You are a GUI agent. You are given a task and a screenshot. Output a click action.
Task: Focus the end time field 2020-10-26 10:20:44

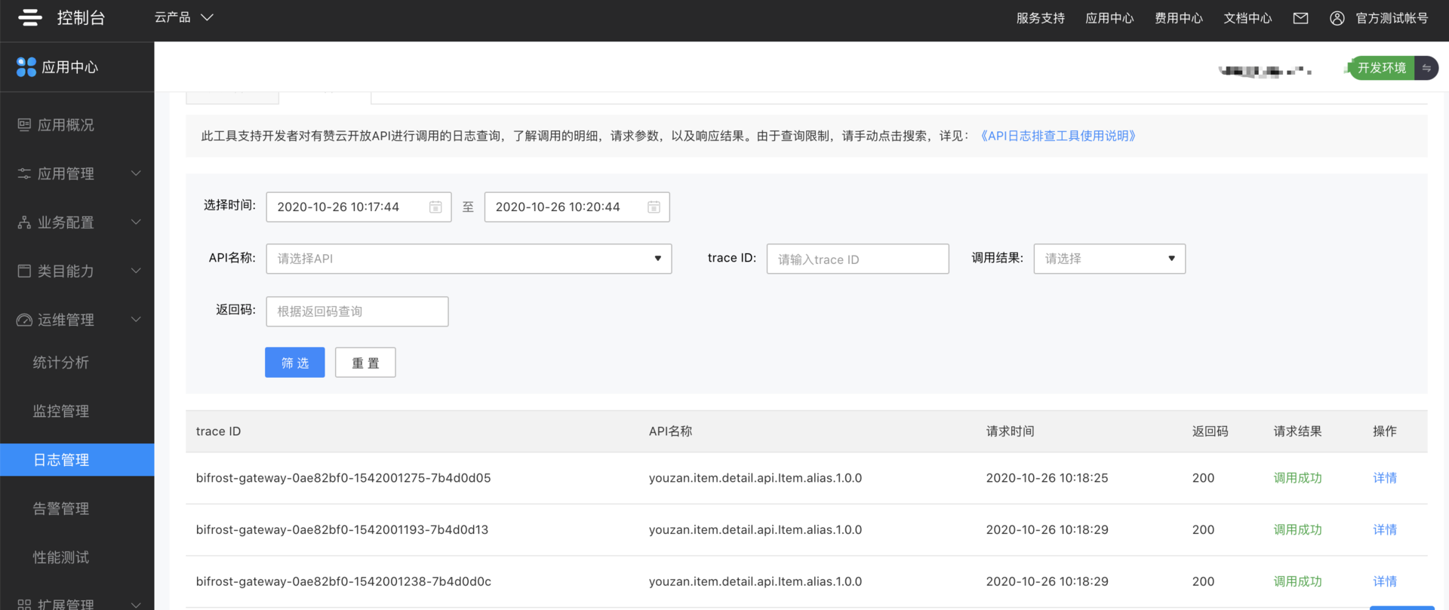click(x=577, y=207)
